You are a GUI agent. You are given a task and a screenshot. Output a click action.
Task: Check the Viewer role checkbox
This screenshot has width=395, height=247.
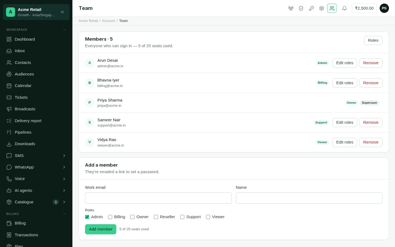(208, 217)
